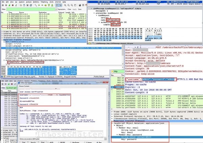The image size is (203, 143).
Task: Collapse LDAPMessage bindRequest tree node
Action: [92, 8]
